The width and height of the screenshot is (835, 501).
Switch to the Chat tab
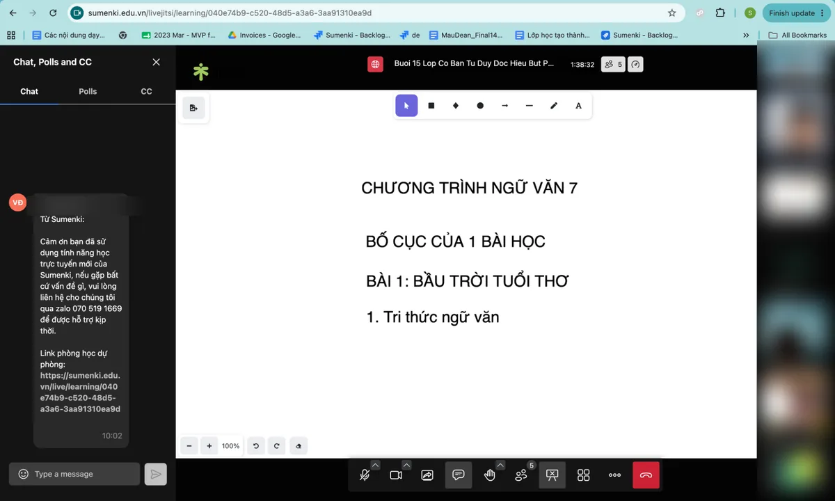29,91
